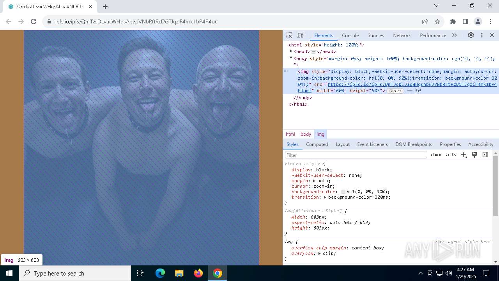Expand margin shorthand triangle

tap(314, 181)
